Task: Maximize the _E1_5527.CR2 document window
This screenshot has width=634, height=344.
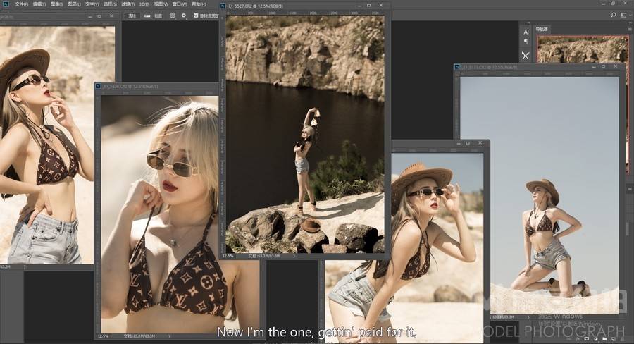Action: 368,6
